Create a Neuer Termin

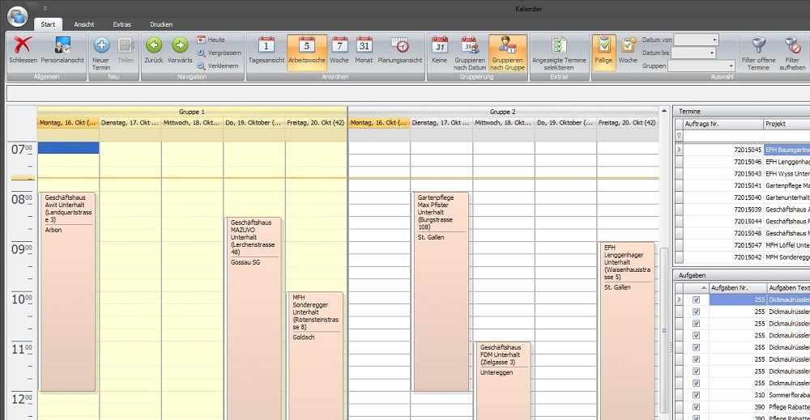101,53
